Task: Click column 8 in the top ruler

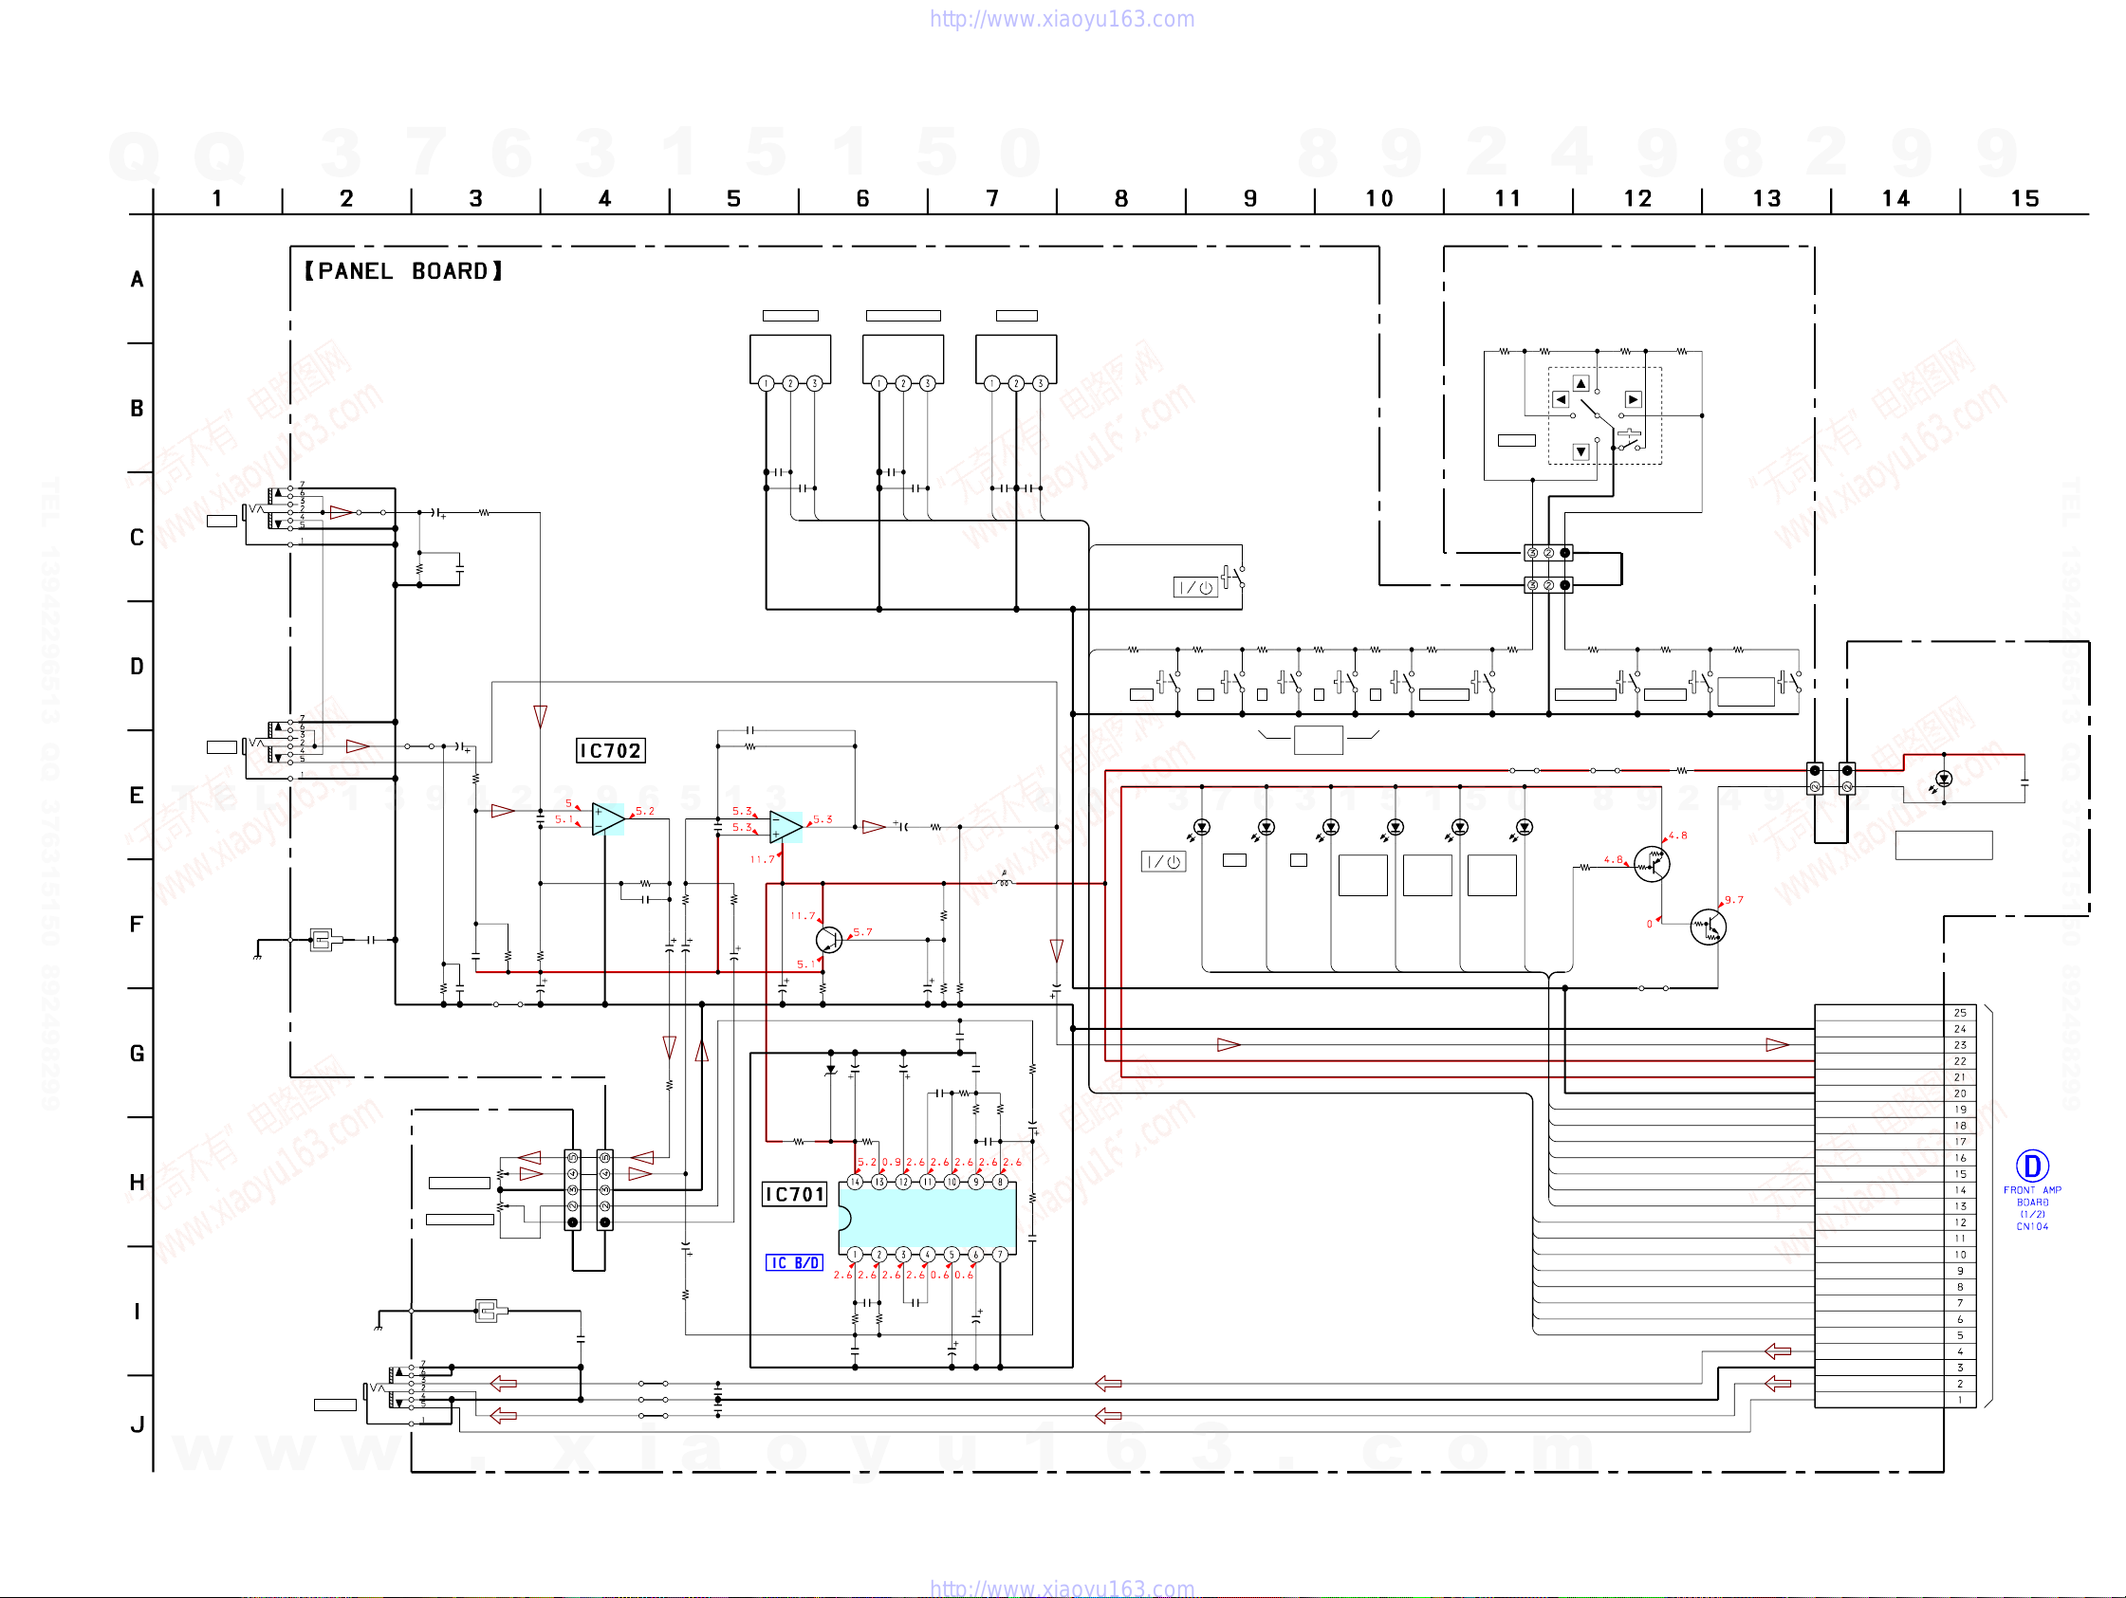Action: pyautogui.click(x=1120, y=199)
